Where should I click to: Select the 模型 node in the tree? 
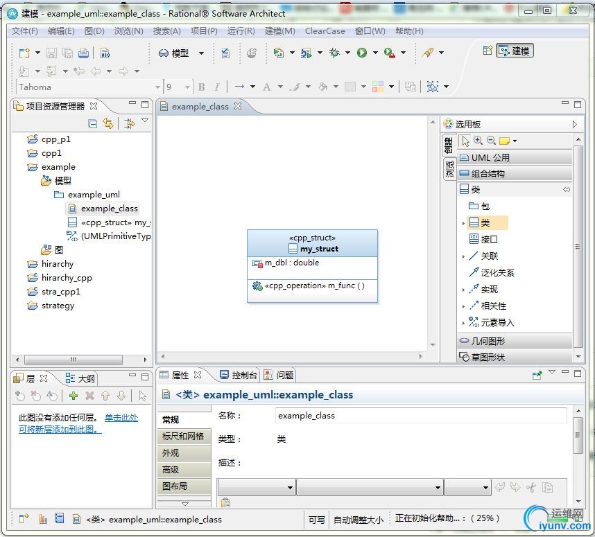coord(56,181)
